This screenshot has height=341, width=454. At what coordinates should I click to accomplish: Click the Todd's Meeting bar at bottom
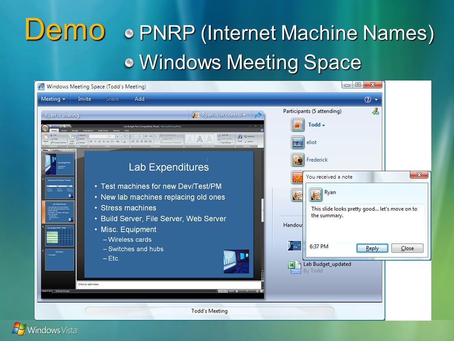click(210, 311)
